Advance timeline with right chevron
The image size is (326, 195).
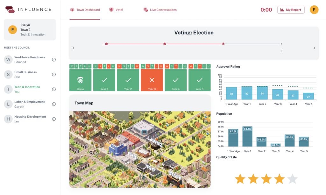(315, 48)
